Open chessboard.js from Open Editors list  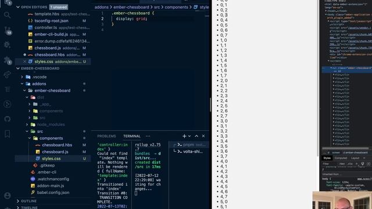coord(53,48)
